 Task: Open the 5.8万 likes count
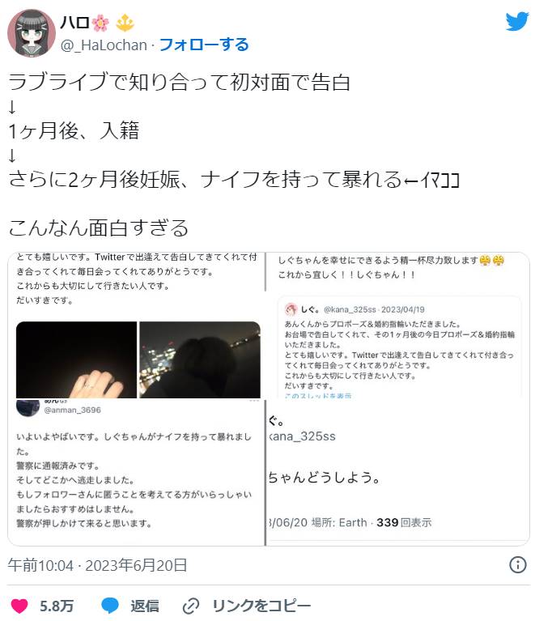57,606
